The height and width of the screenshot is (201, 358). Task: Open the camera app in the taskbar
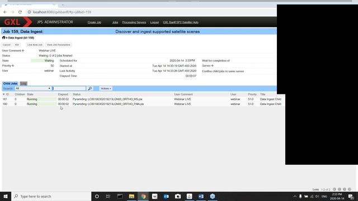(178, 196)
